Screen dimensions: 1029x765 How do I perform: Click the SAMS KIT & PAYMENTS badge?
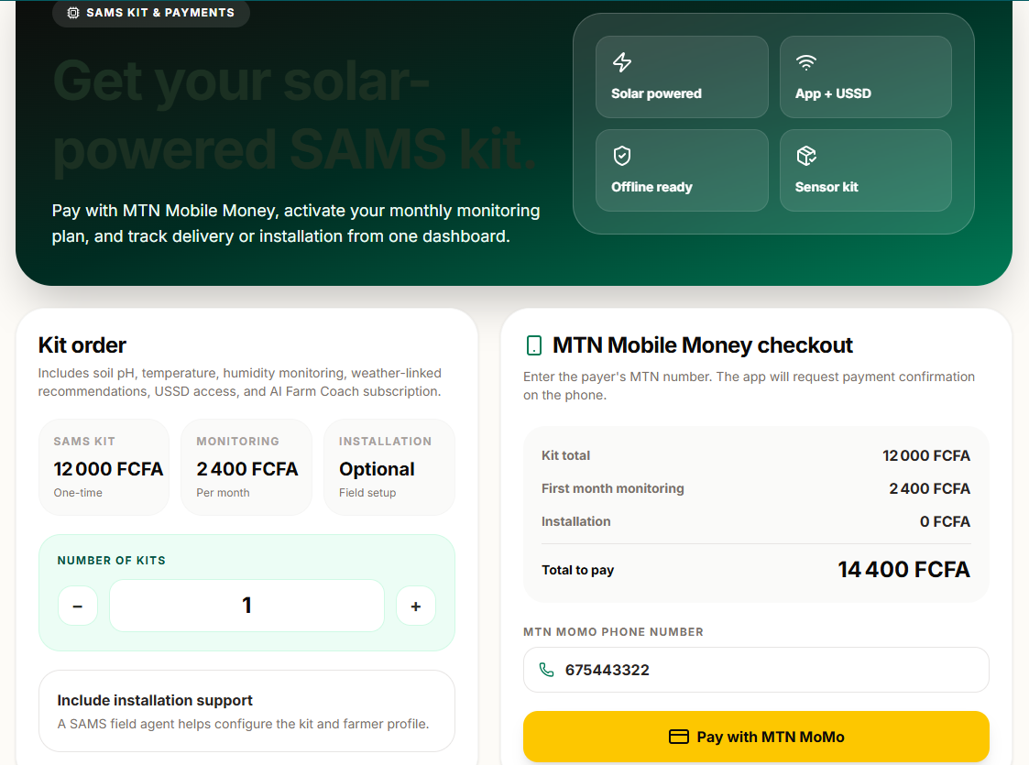pos(151,13)
